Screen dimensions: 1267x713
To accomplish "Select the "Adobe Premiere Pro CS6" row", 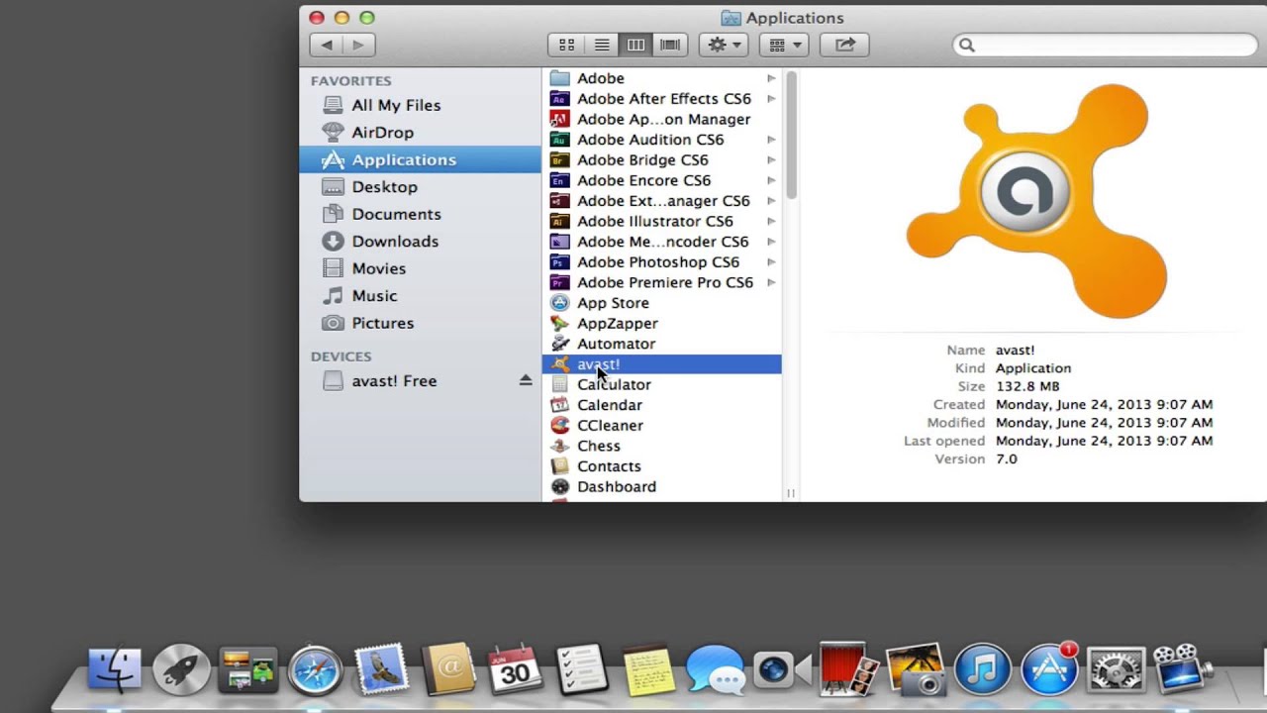I will click(x=661, y=282).
